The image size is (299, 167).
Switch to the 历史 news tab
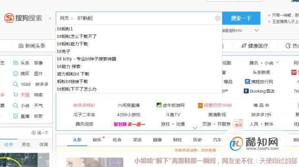click(x=197, y=140)
